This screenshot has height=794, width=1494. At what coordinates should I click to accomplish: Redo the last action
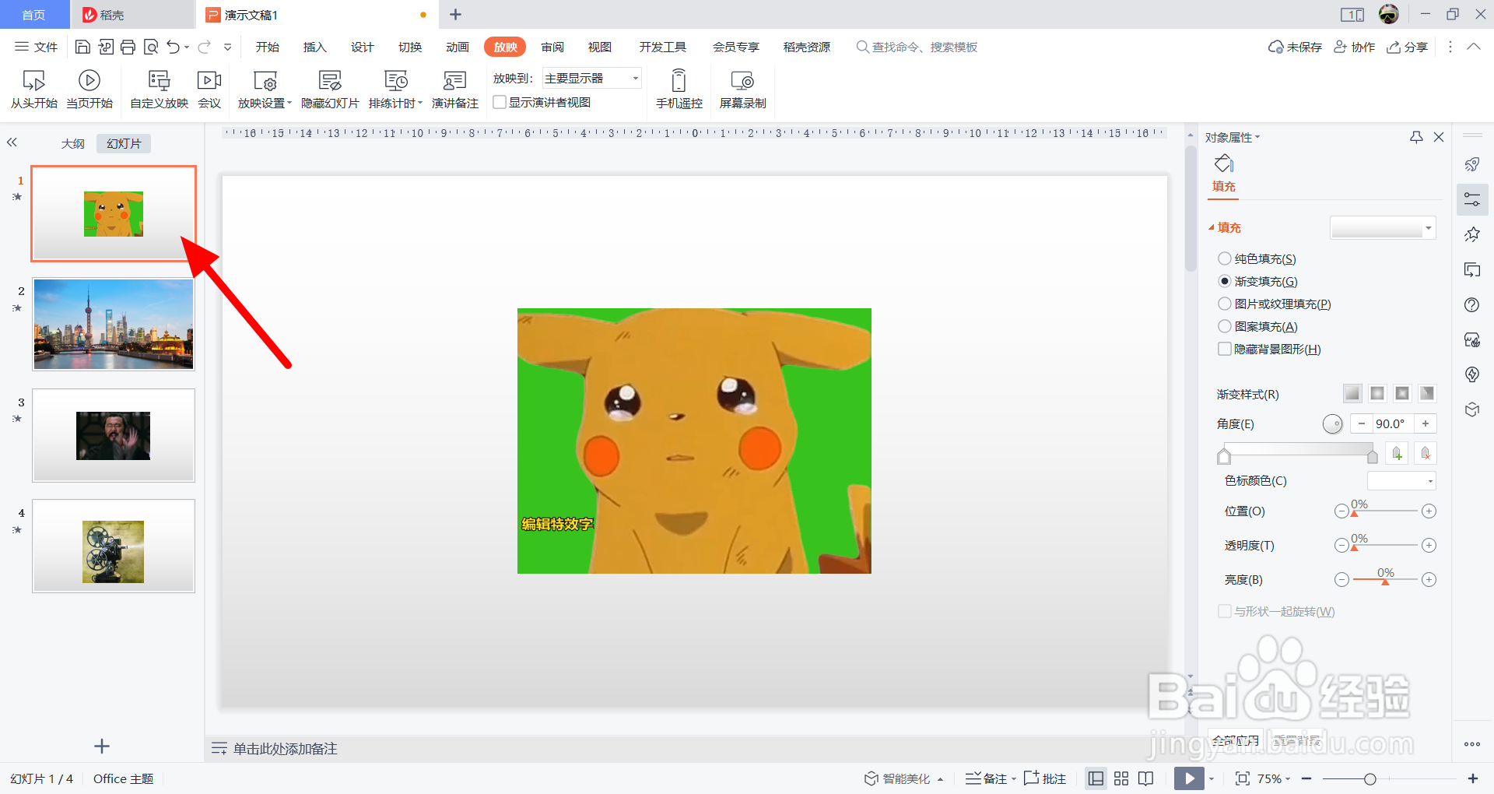click(x=204, y=47)
